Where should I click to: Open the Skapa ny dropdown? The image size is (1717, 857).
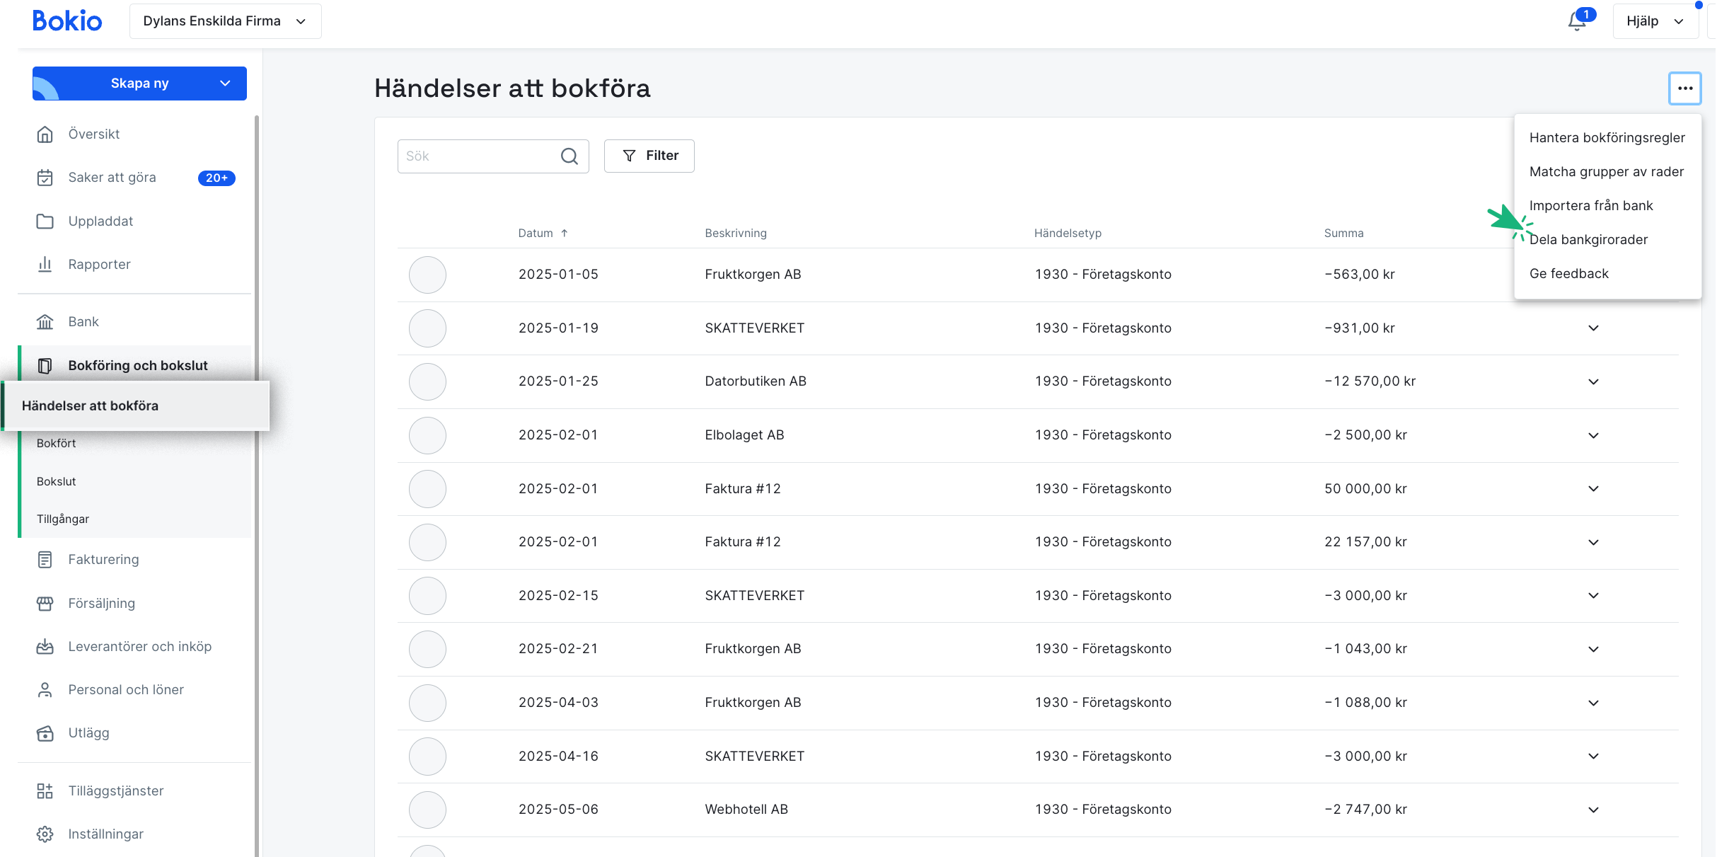pos(139,84)
